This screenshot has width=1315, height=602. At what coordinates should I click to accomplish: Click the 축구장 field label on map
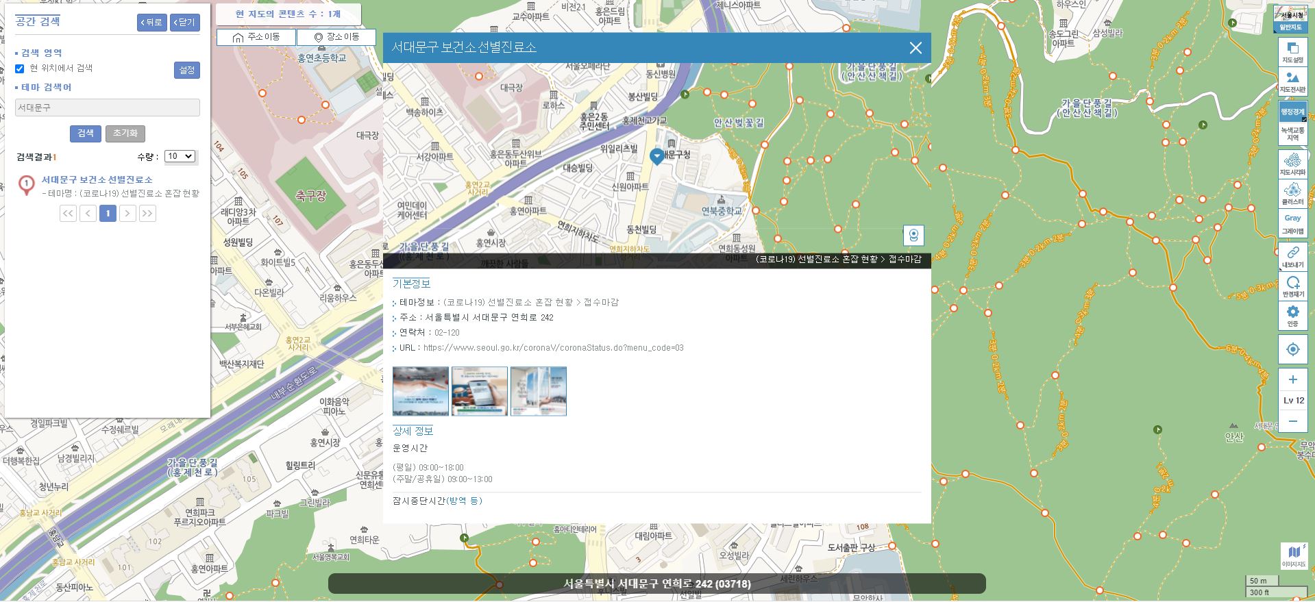[310, 196]
